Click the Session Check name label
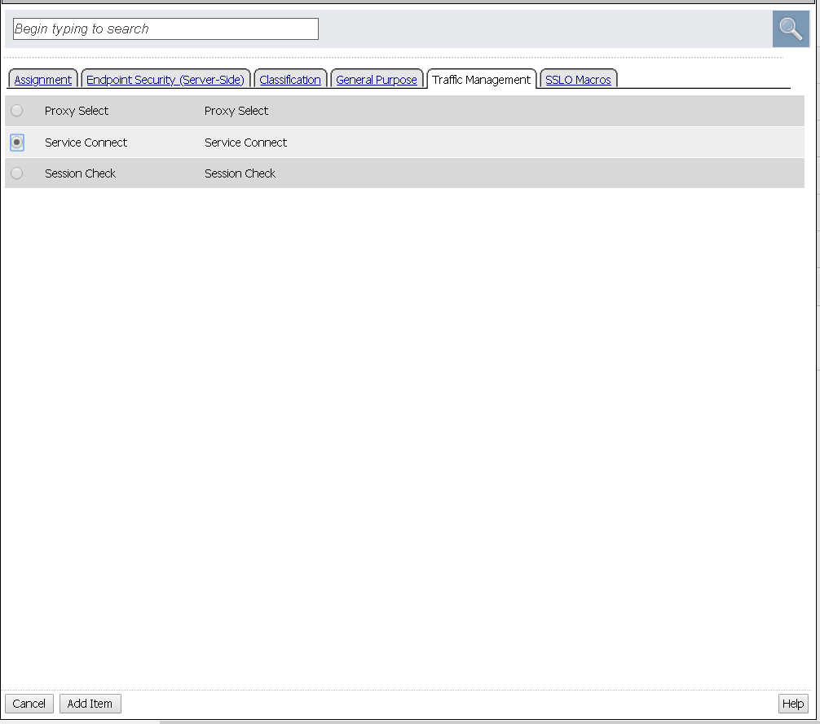The height and width of the screenshot is (724, 820). pyautogui.click(x=80, y=173)
